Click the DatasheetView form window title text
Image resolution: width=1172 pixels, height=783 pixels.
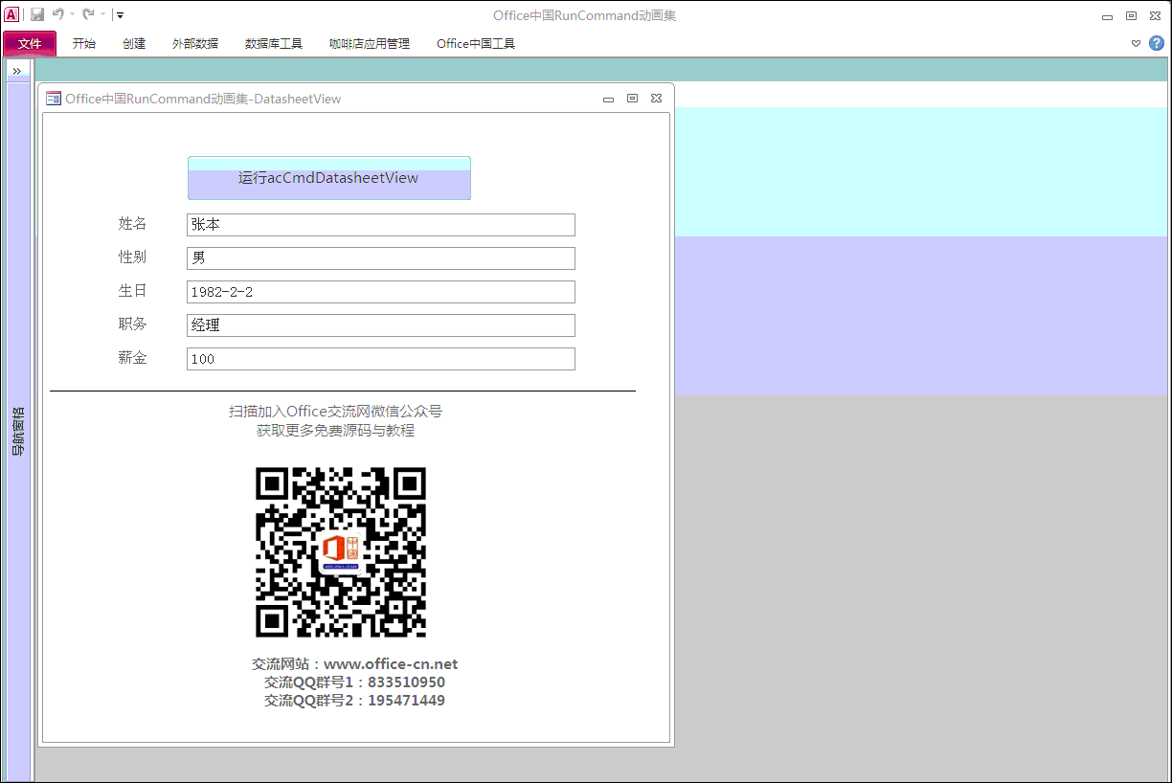[203, 99]
